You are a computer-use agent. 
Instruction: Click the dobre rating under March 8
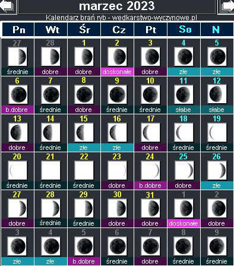(84, 110)
